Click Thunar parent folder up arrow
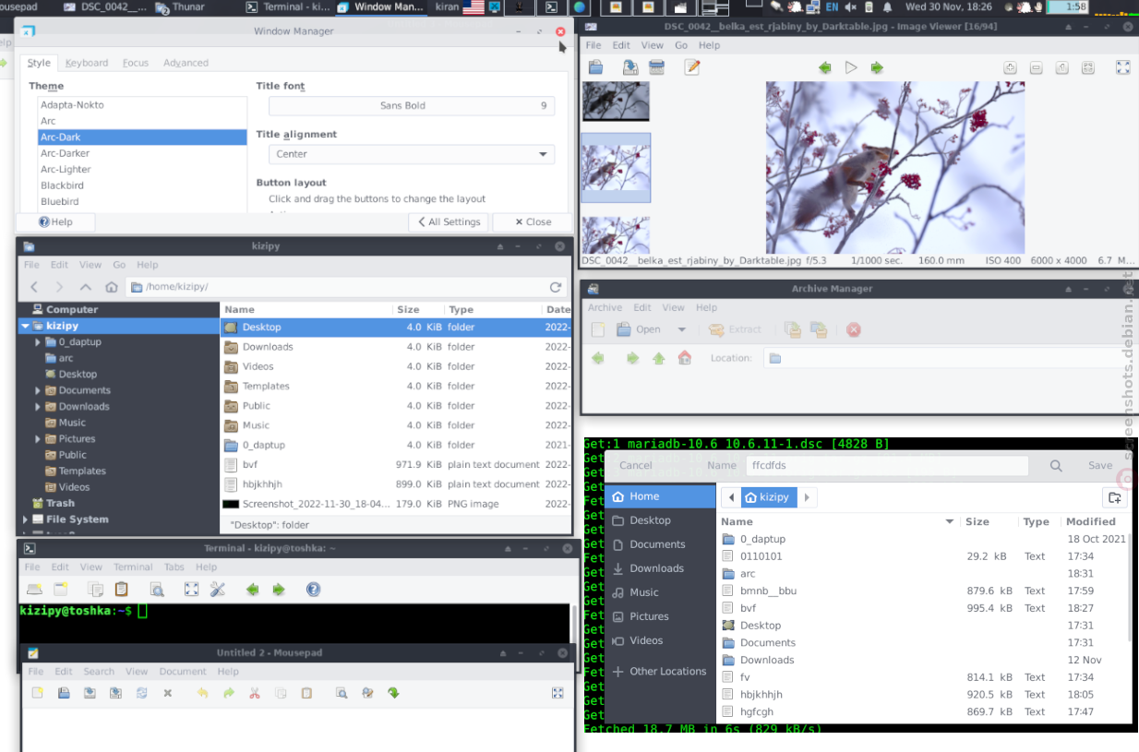This screenshot has width=1139, height=752. (86, 287)
